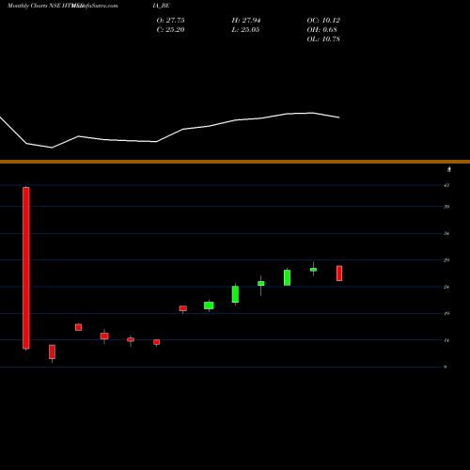
Task: Click the 34 price axis label
Action: click(446, 233)
